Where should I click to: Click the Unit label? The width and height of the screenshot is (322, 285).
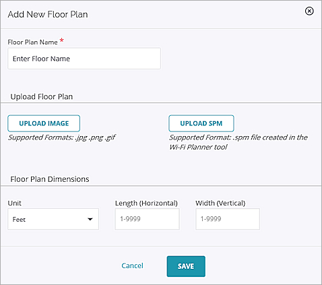tap(15, 203)
